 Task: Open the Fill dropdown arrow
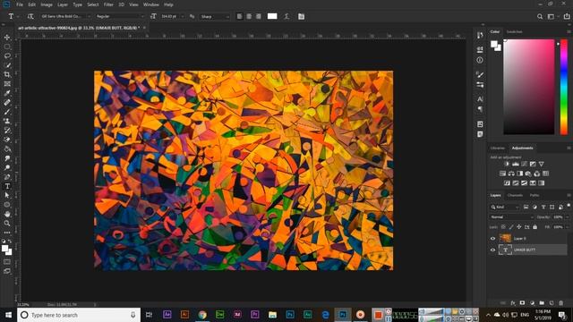tap(567, 227)
